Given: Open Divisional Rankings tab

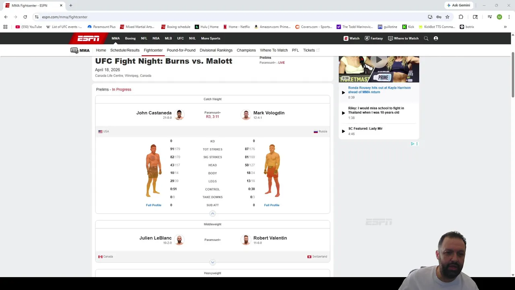Looking at the screenshot, I should click(x=216, y=50).
